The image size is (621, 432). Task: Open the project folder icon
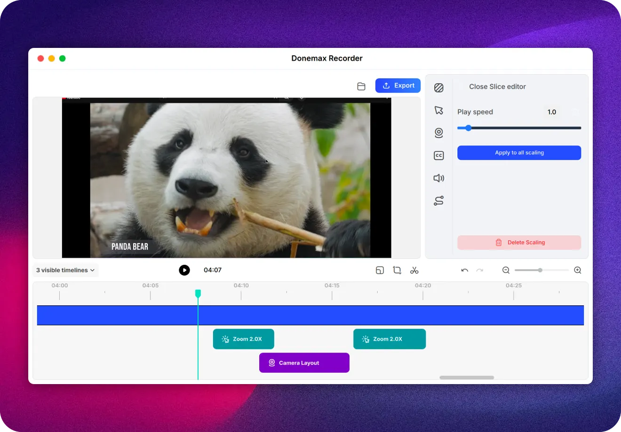click(361, 86)
